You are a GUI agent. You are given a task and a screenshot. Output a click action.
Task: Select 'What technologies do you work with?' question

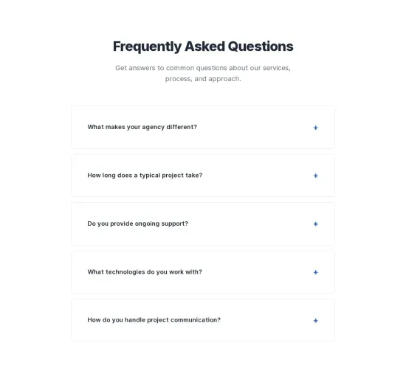(145, 271)
